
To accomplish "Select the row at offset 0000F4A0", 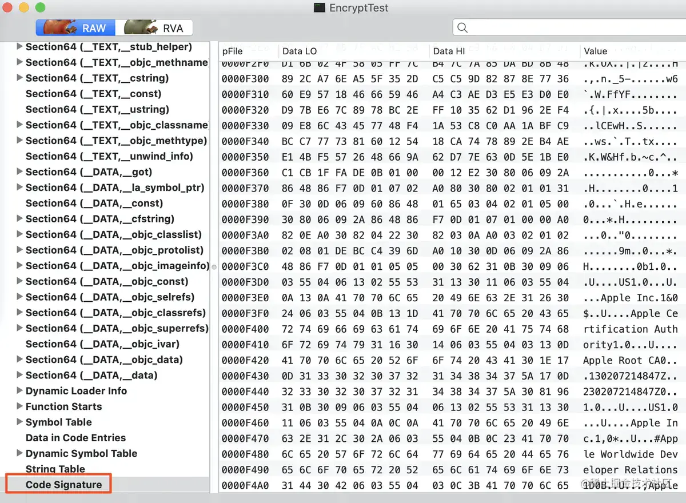I will (x=452, y=485).
